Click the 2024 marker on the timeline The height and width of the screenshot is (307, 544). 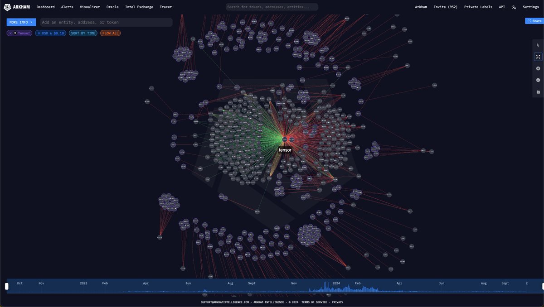[336, 283]
